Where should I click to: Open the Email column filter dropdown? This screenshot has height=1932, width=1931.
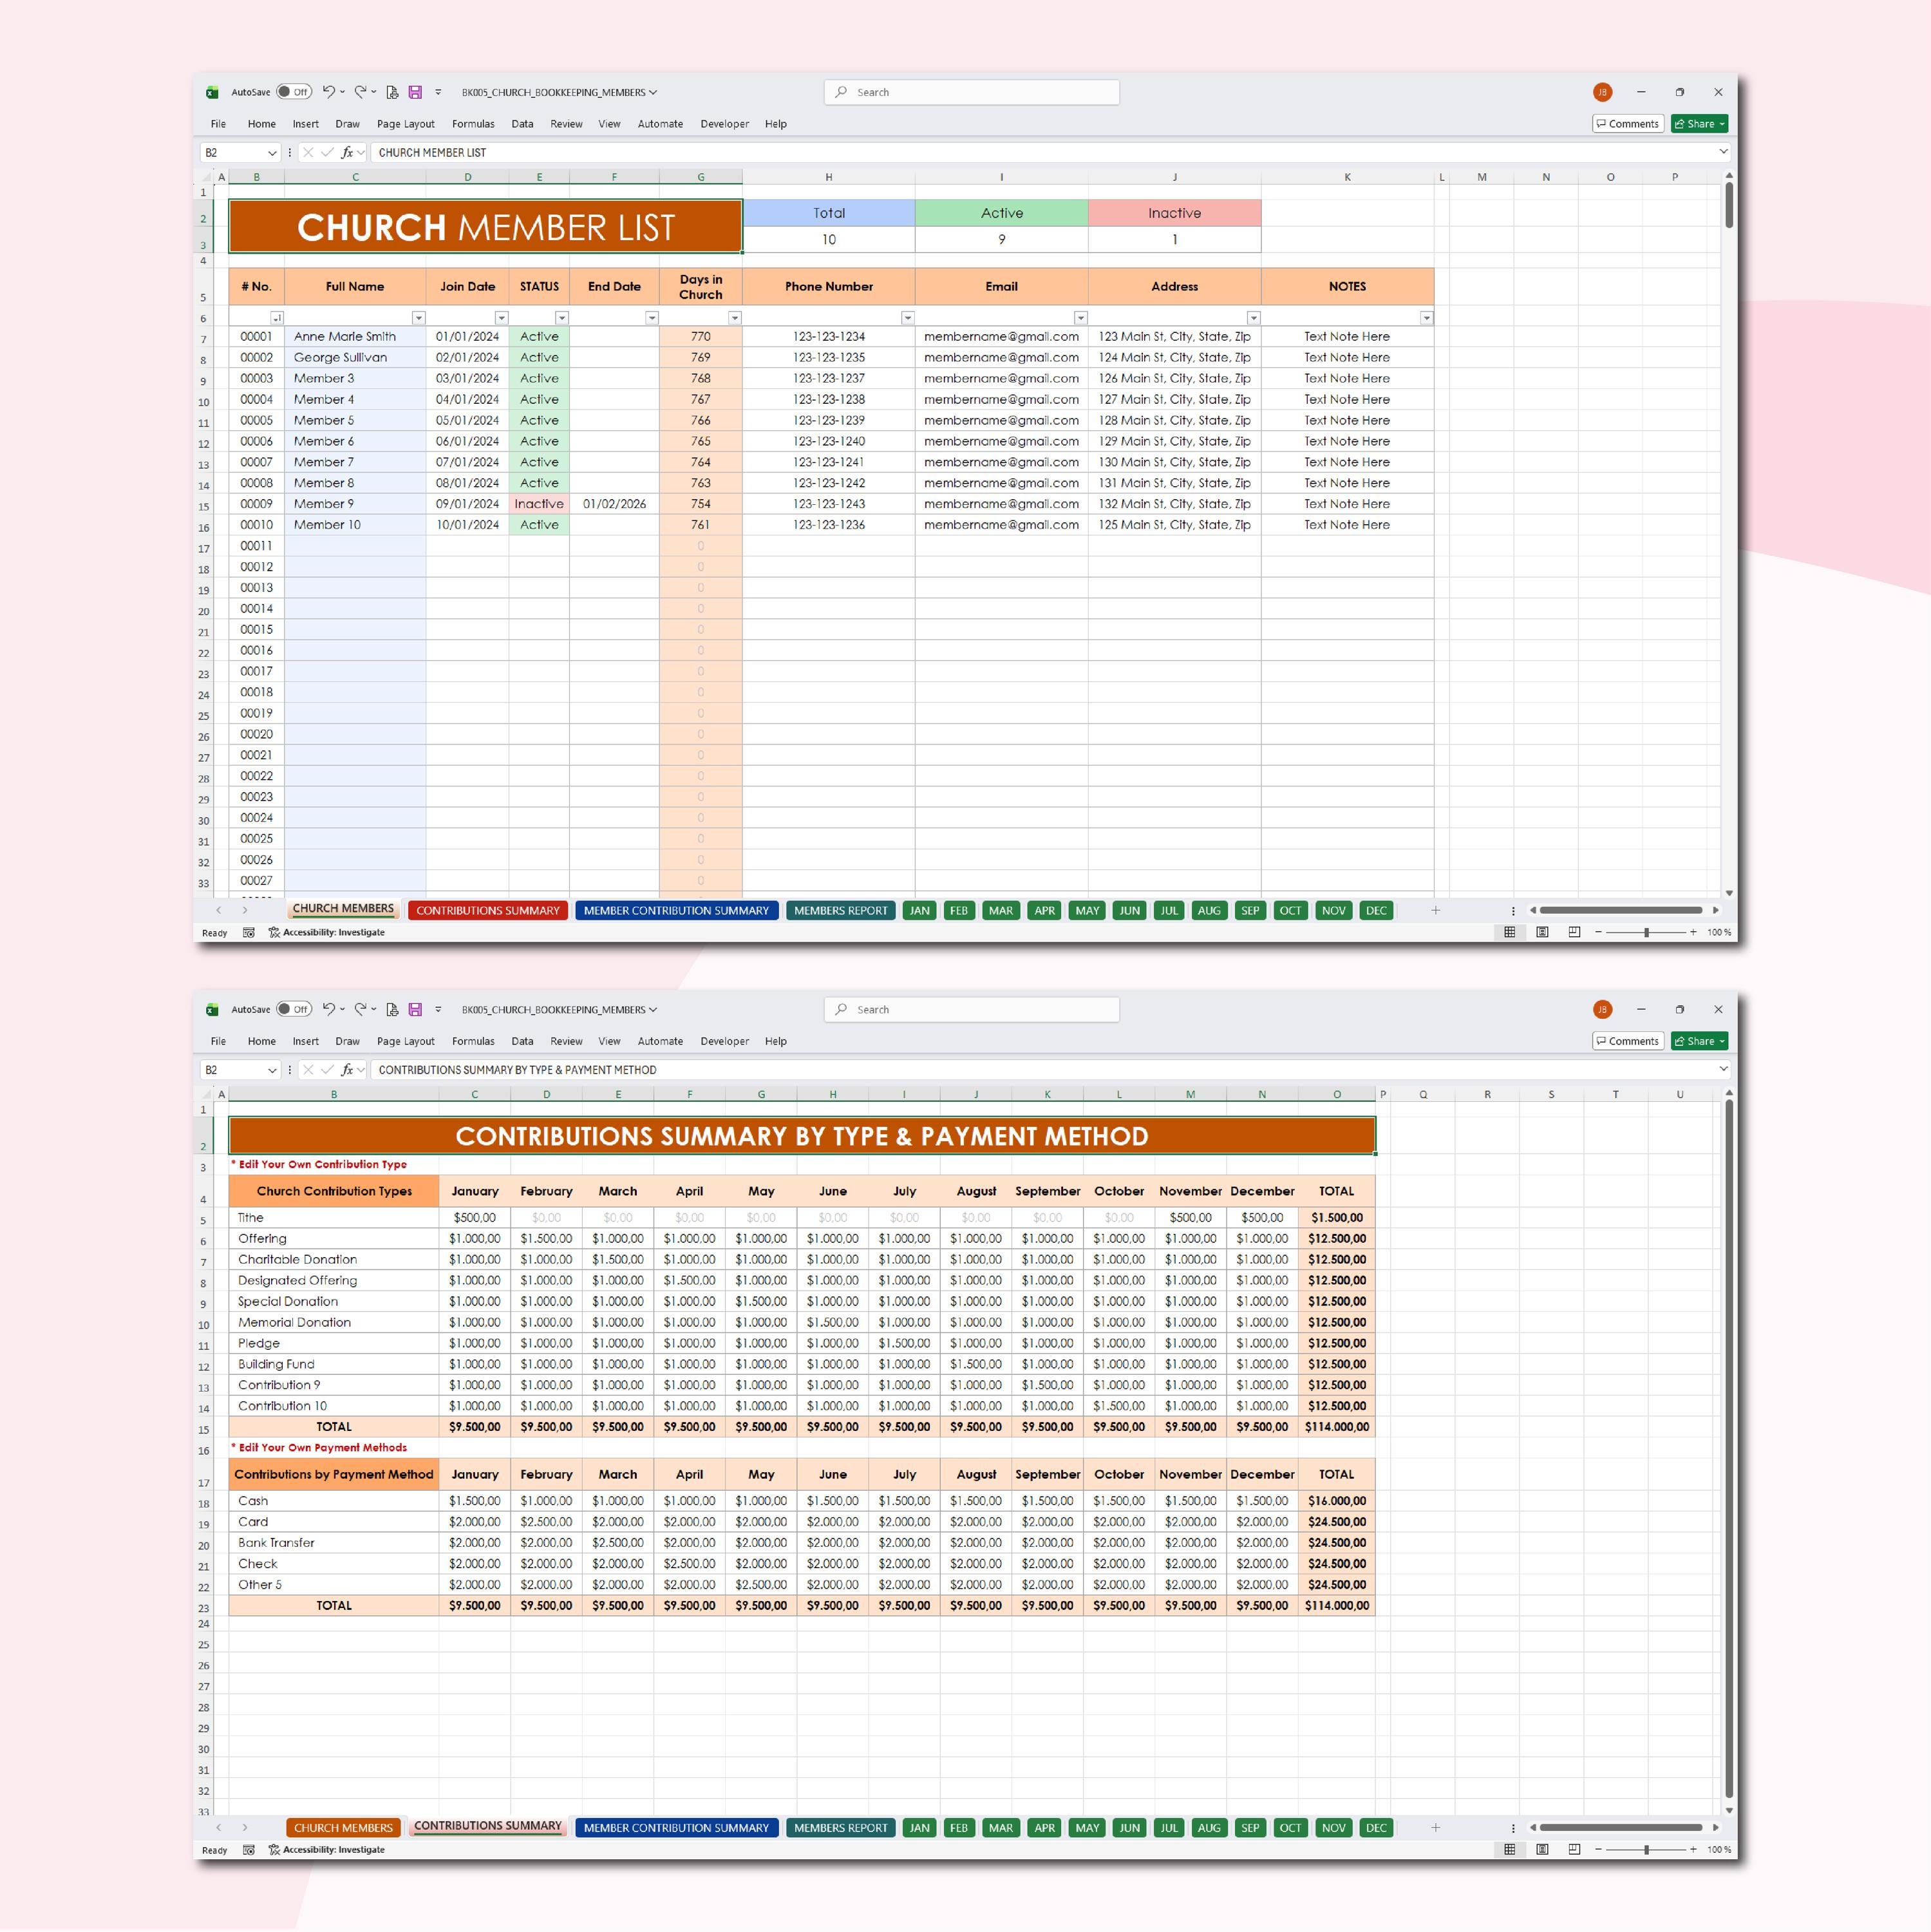coord(1080,318)
